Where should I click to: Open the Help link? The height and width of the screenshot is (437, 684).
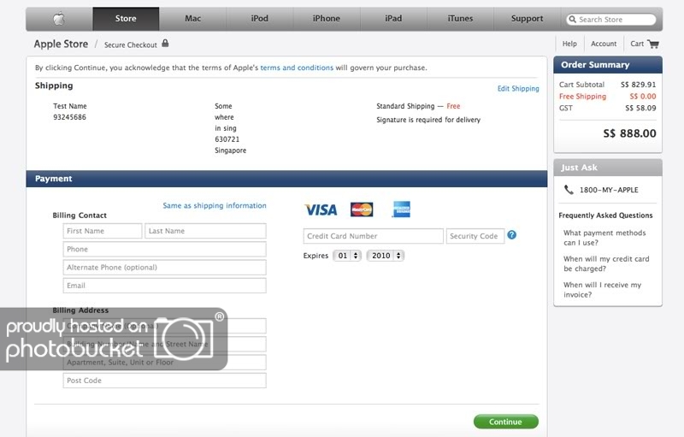(569, 44)
